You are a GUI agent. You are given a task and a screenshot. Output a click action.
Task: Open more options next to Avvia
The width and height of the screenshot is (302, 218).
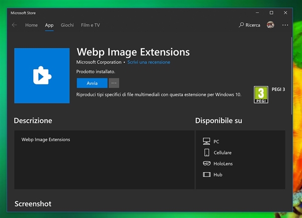tap(114, 83)
